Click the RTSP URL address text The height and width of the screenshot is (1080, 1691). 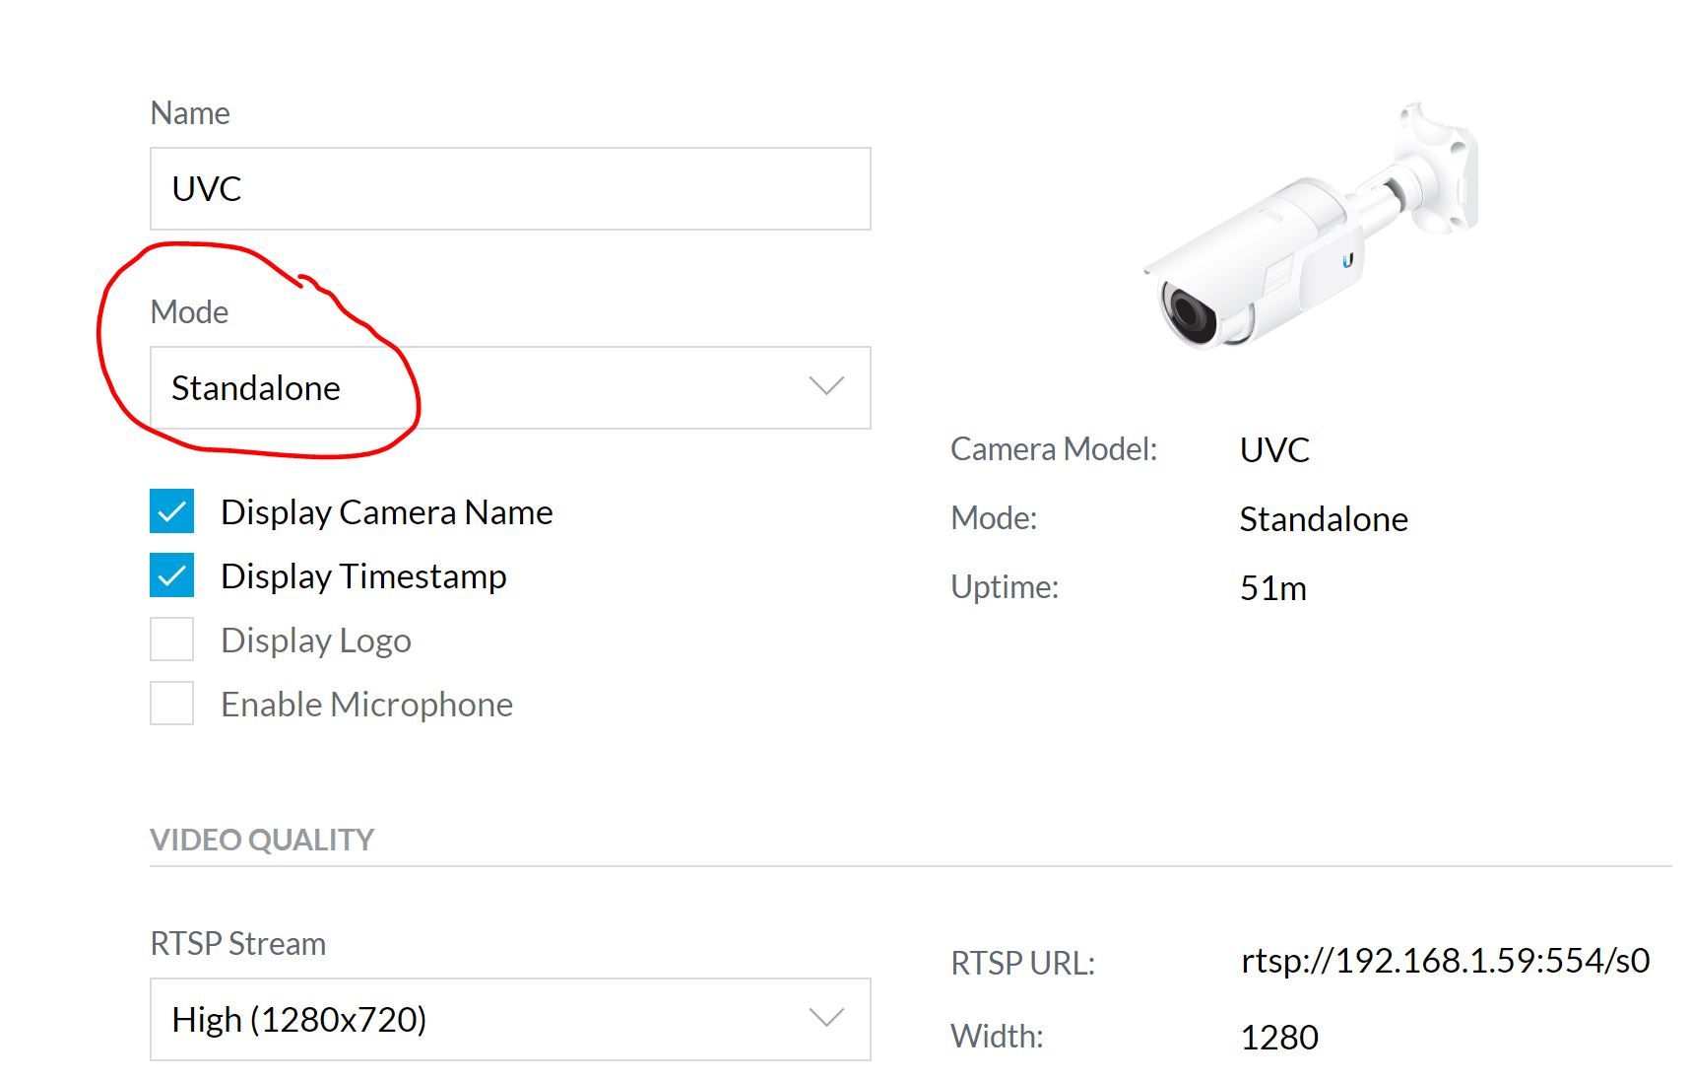[x=1444, y=961]
